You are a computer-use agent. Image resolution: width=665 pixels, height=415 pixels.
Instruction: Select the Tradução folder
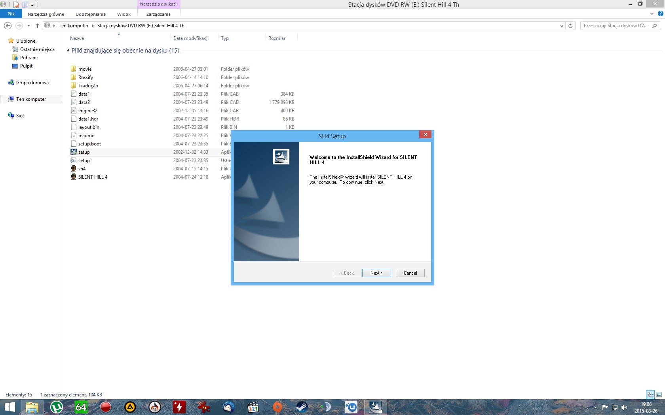point(88,86)
